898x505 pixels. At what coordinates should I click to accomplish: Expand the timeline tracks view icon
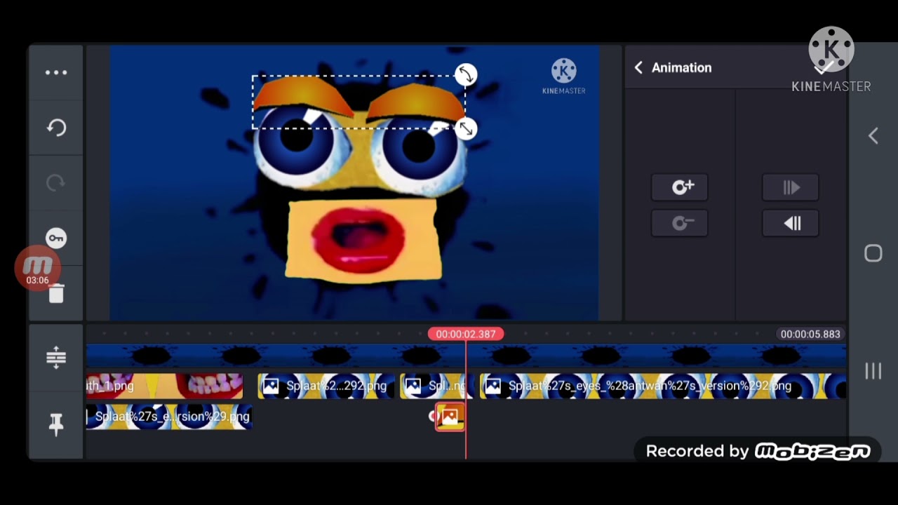click(56, 358)
